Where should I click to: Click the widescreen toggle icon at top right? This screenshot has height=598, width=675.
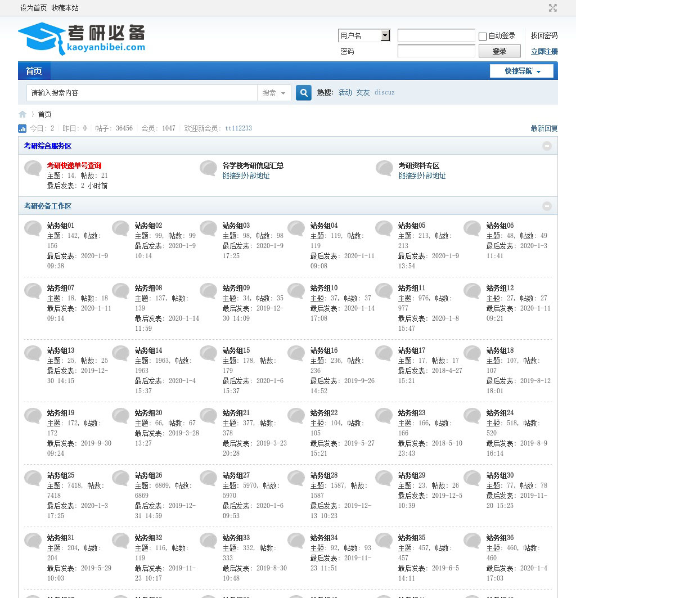pyautogui.click(x=552, y=8)
